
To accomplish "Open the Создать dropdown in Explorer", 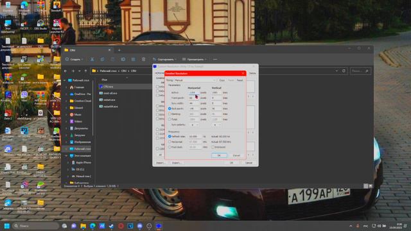I will coord(74,60).
